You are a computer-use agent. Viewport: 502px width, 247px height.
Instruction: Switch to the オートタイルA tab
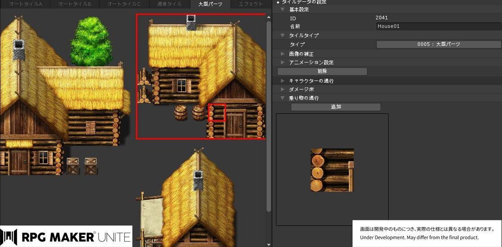tap(25, 4)
